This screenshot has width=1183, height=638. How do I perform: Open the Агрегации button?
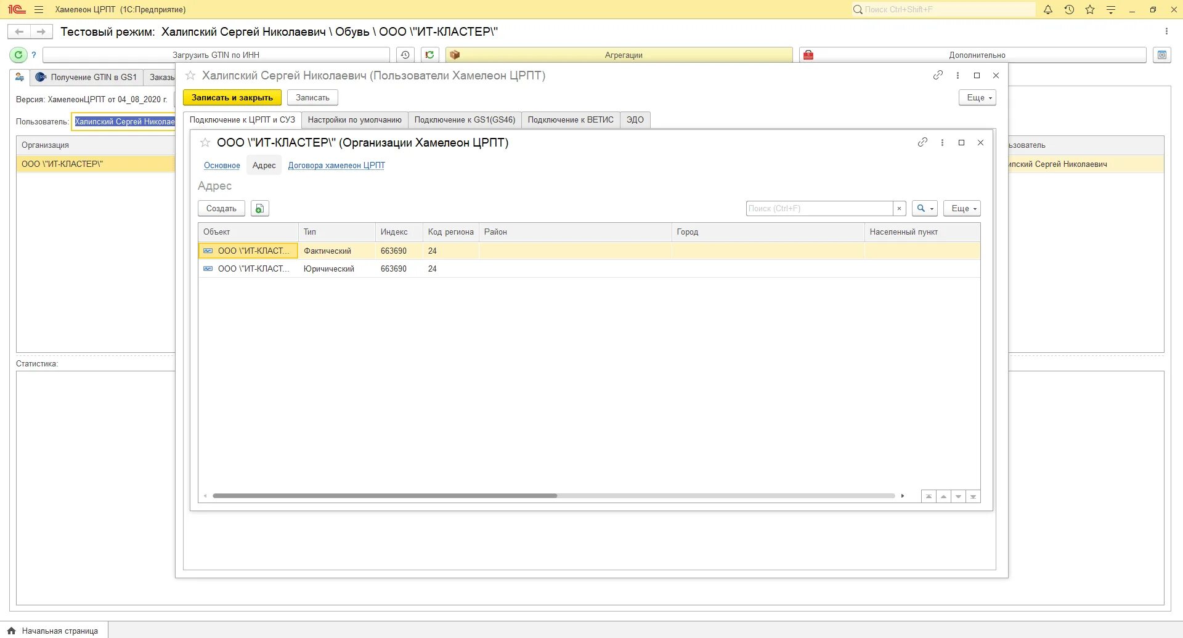tap(619, 55)
